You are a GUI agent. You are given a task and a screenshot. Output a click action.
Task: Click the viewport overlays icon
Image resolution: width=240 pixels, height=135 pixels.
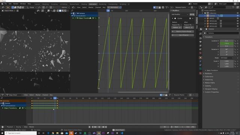coord(48,11)
